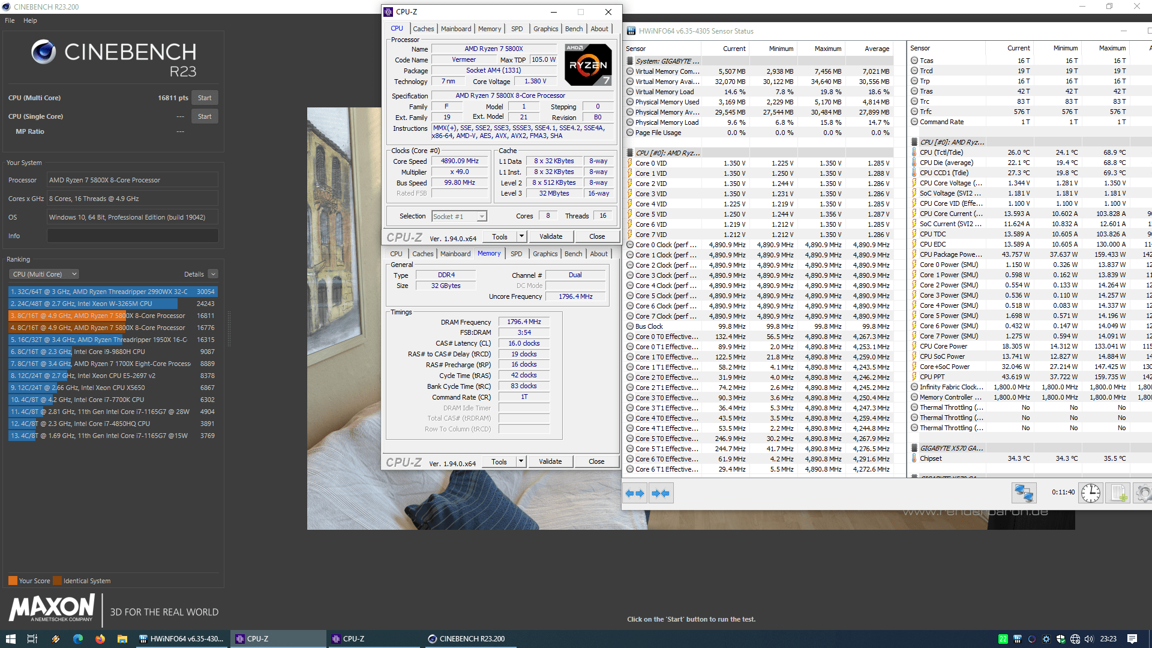Image resolution: width=1152 pixels, height=648 pixels.
Task: Switch to Mainboard tab in upper CPU-Z
Action: point(456,29)
